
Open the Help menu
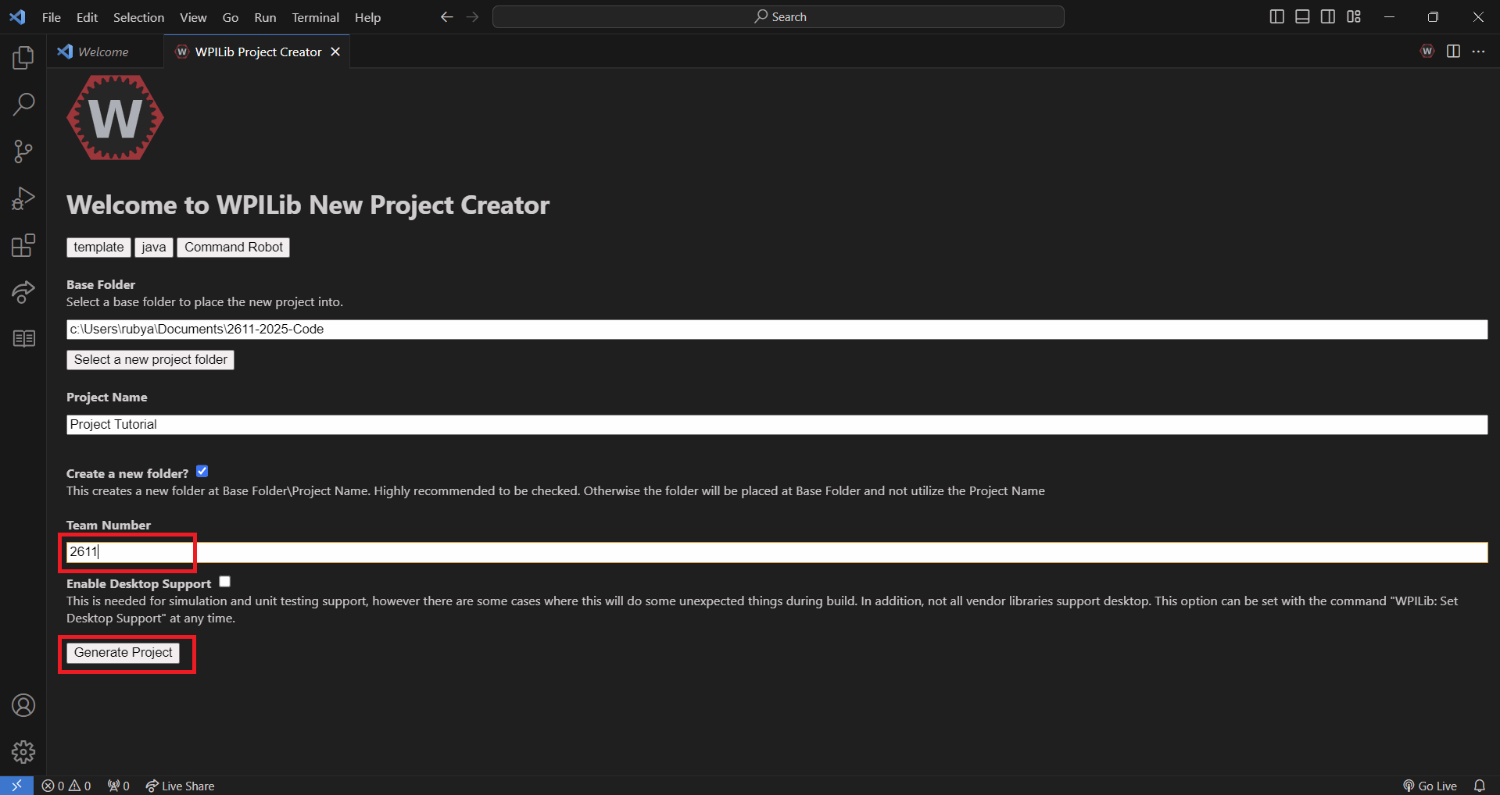coord(367,17)
